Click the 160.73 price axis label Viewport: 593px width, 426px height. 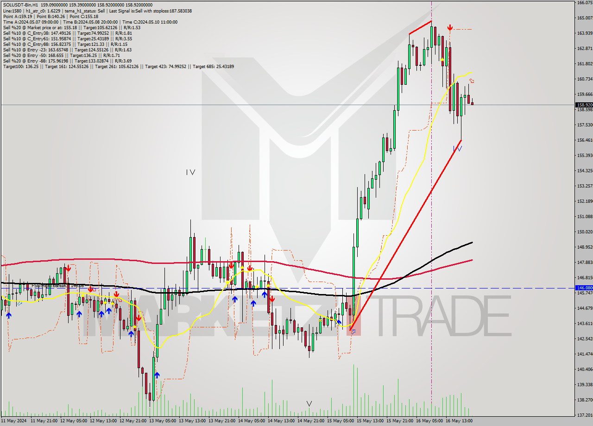click(584, 79)
